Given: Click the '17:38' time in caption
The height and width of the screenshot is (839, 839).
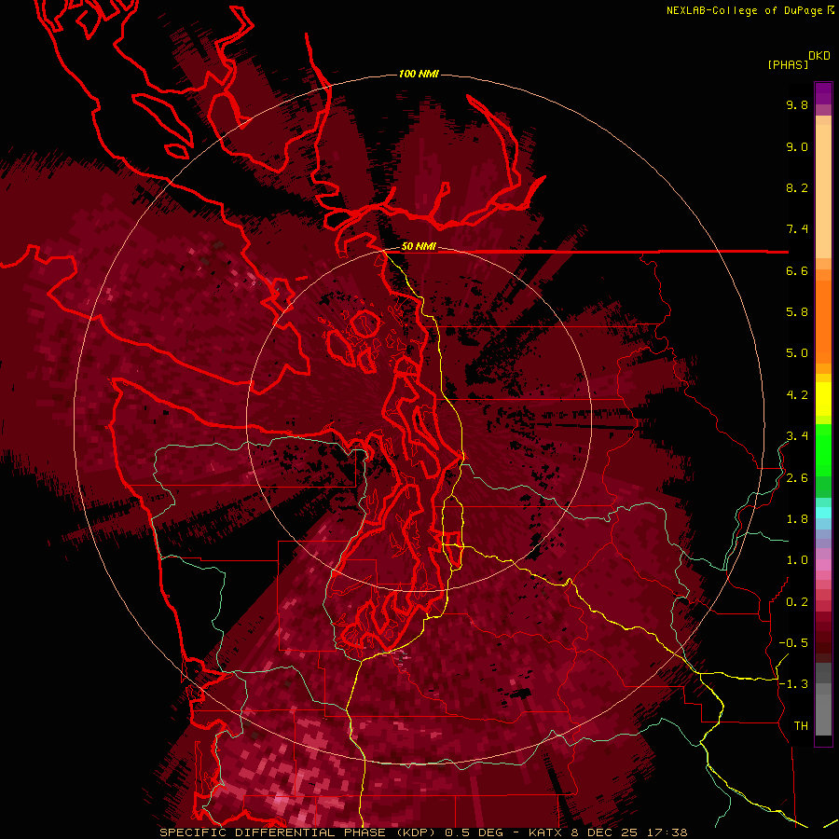Looking at the screenshot, I should (667, 832).
